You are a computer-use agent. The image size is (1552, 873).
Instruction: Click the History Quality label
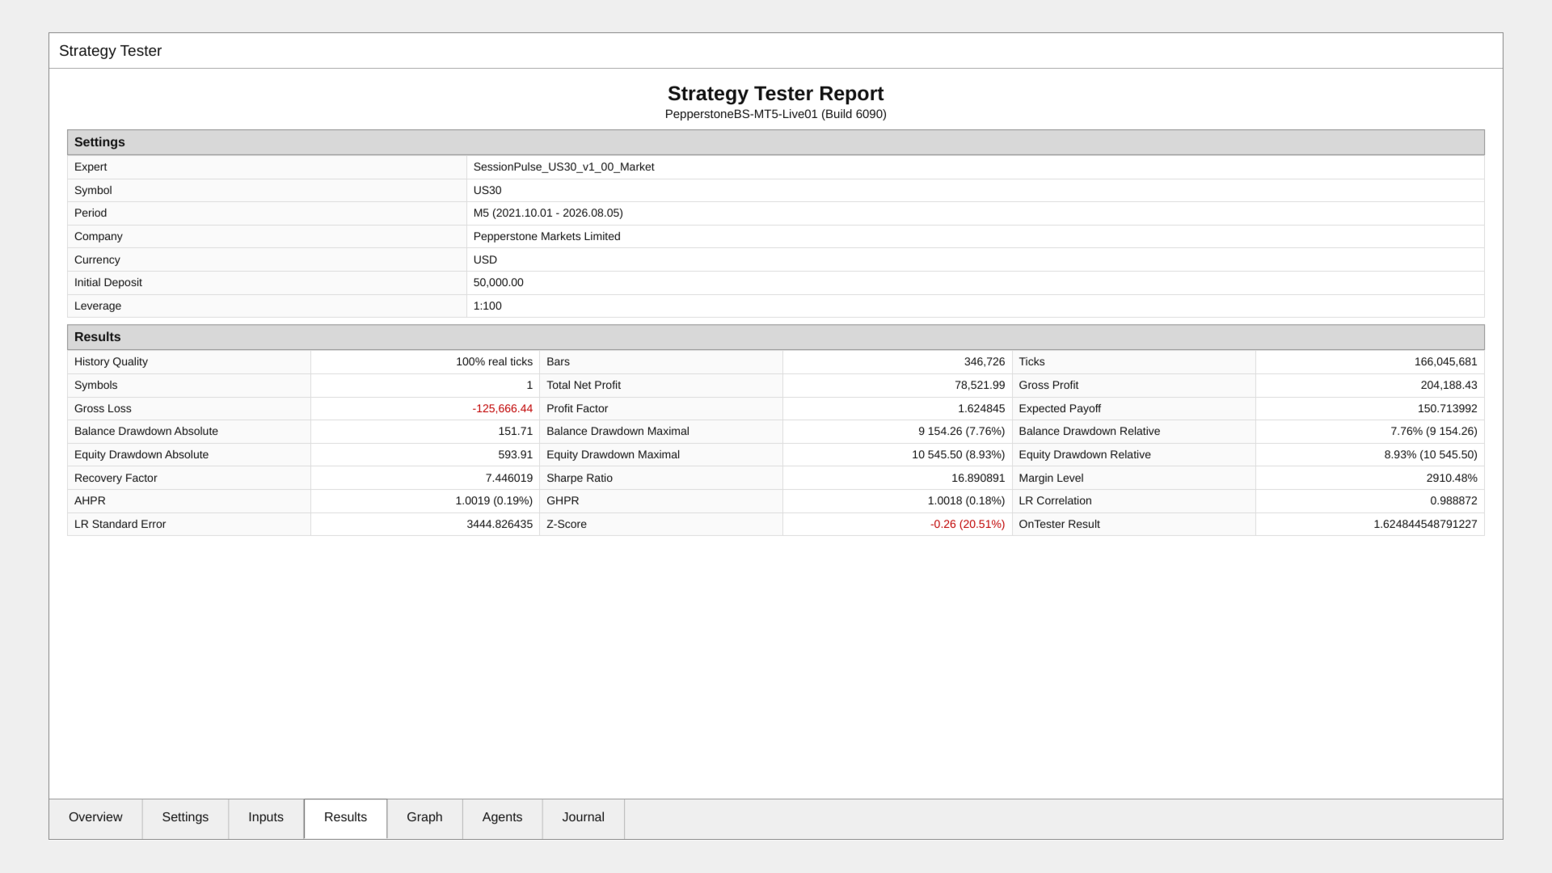(x=111, y=362)
